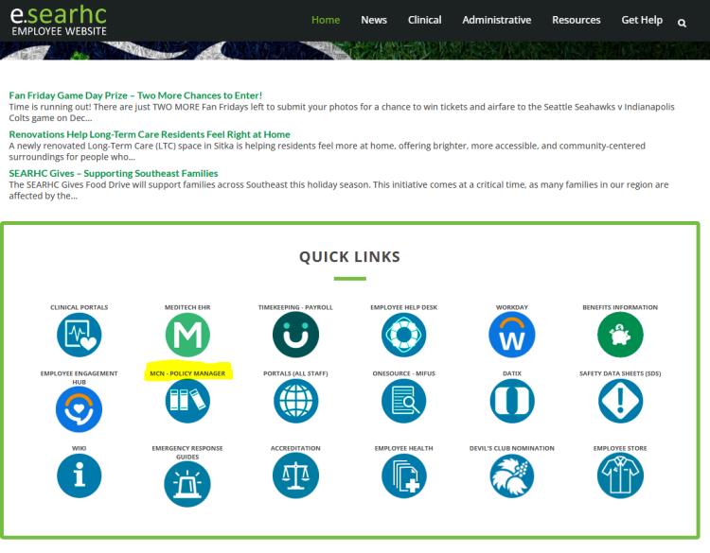Screen dimensions: 710x553
Task: Open the Devil's Club Nomination leaf icon
Action: (x=512, y=475)
